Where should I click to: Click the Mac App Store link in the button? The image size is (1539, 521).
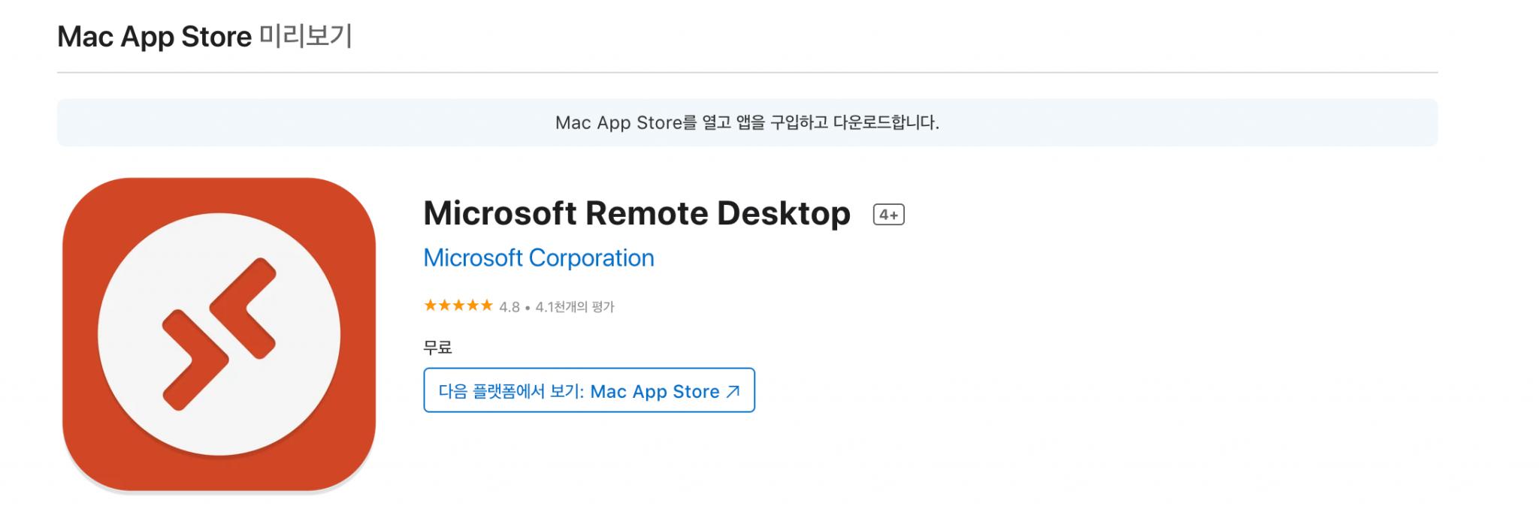[655, 390]
